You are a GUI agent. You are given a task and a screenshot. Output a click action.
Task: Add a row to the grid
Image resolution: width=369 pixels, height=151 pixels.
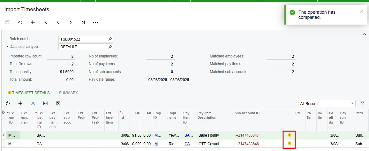(x=20, y=103)
